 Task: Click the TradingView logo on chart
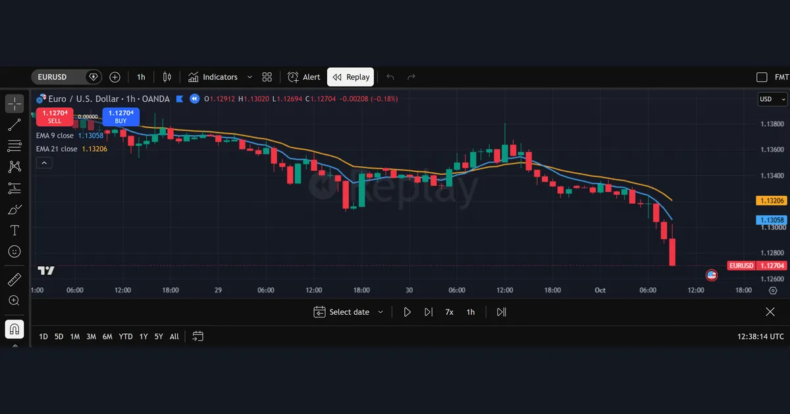click(x=45, y=271)
